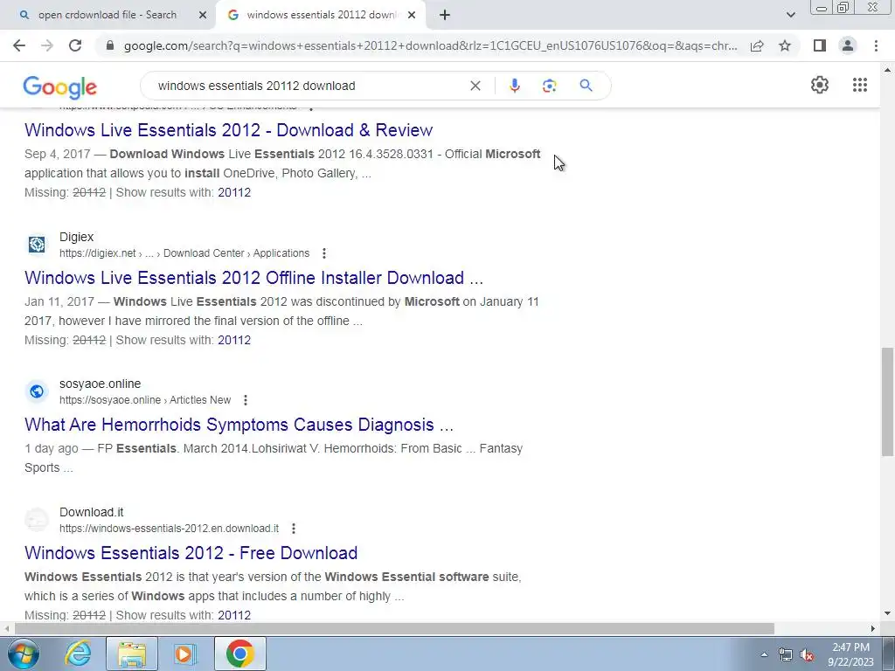Bookmark this tab with the star icon
Screen dimensions: 895x671
tap(785, 45)
